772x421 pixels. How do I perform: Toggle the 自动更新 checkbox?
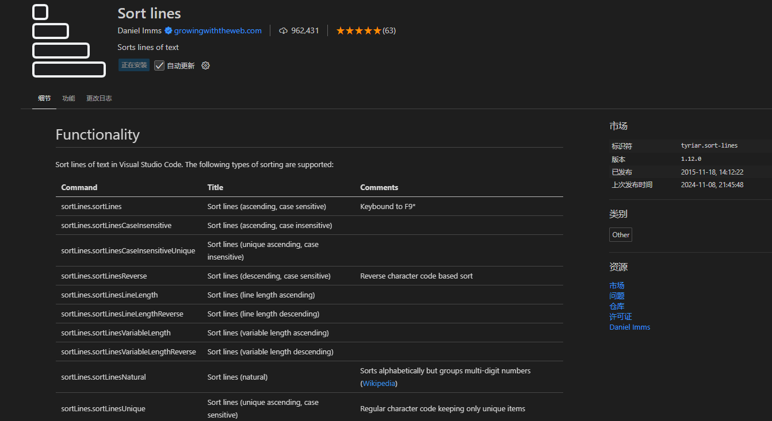(x=159, y=65)
